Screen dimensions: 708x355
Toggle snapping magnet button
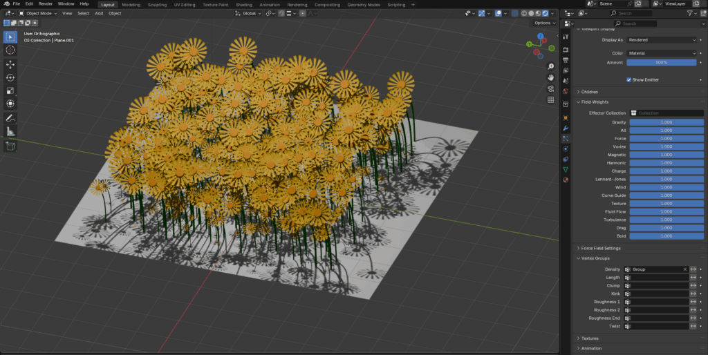(282, 13)
